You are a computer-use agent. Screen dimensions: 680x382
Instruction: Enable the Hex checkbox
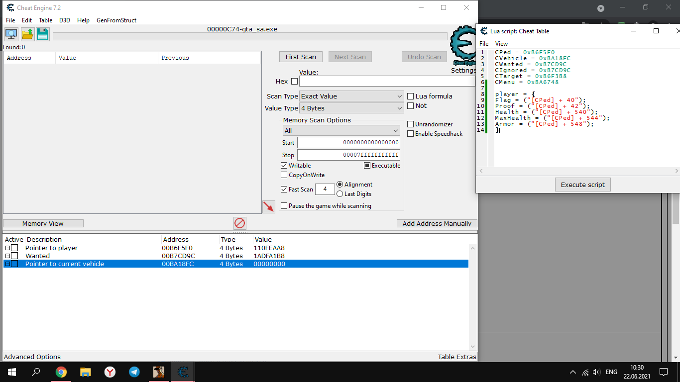tap(295, 82)
